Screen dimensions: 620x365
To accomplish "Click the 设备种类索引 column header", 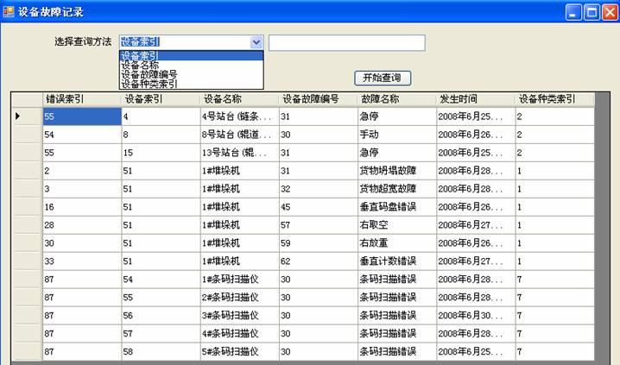I will pyautogui.click(x=554, y=99).
